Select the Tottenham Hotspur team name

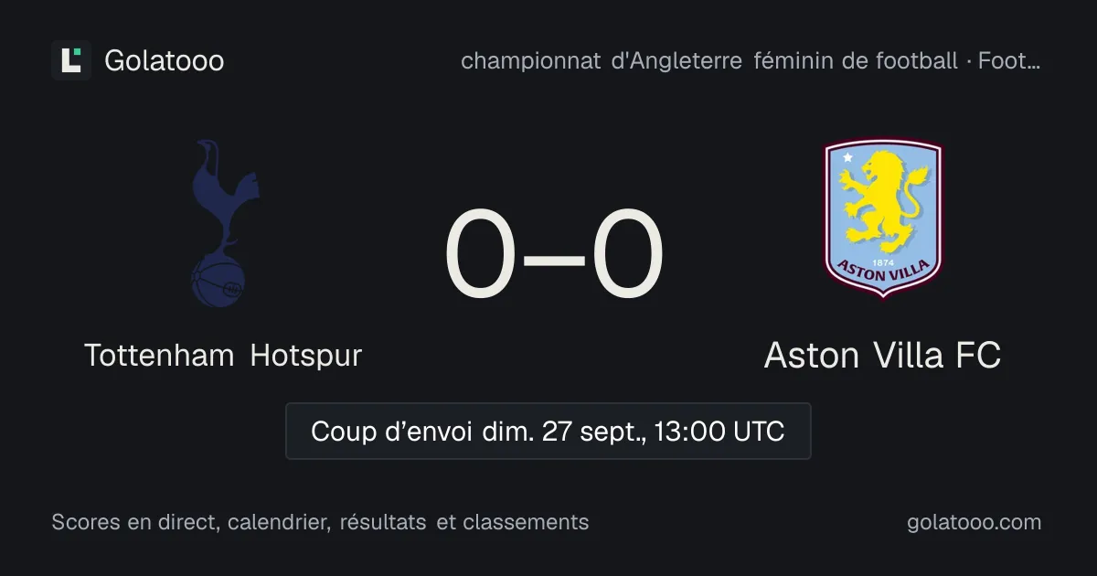point(224,356)
